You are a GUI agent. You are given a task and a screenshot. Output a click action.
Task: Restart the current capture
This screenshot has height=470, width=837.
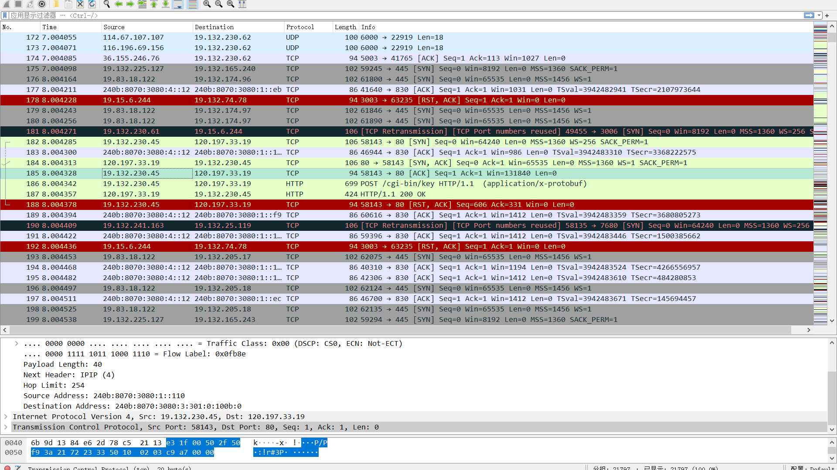coord(30,4)
